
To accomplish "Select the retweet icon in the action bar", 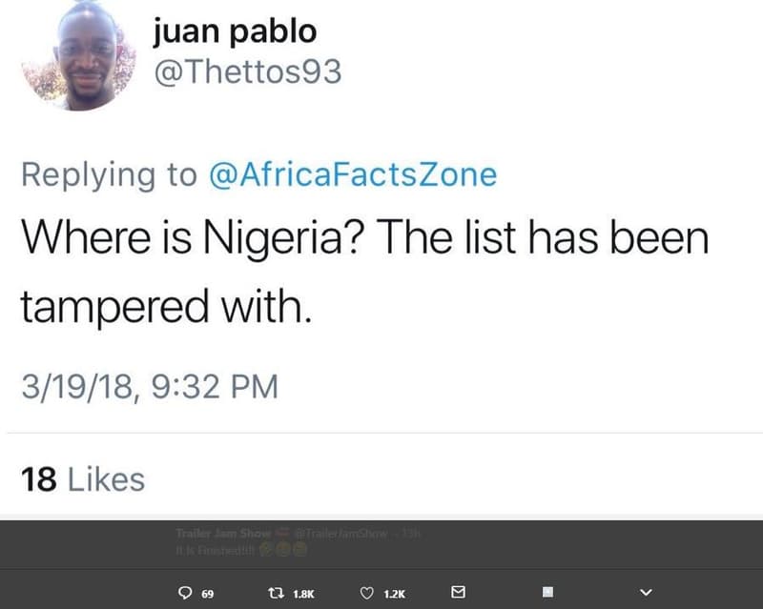I will point(276,593).
